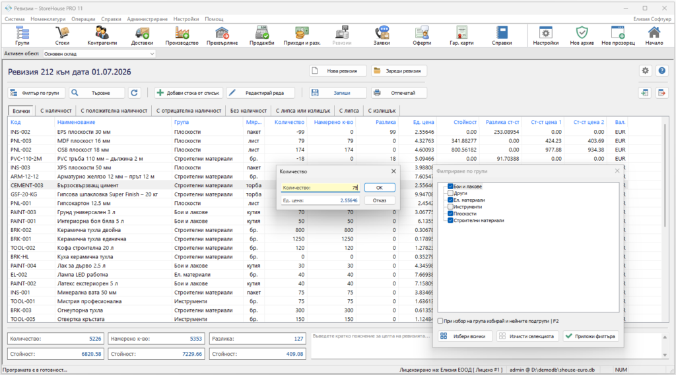
Task: Uncheck the Бои и лакове group
Action: click(x=450, y=187)
